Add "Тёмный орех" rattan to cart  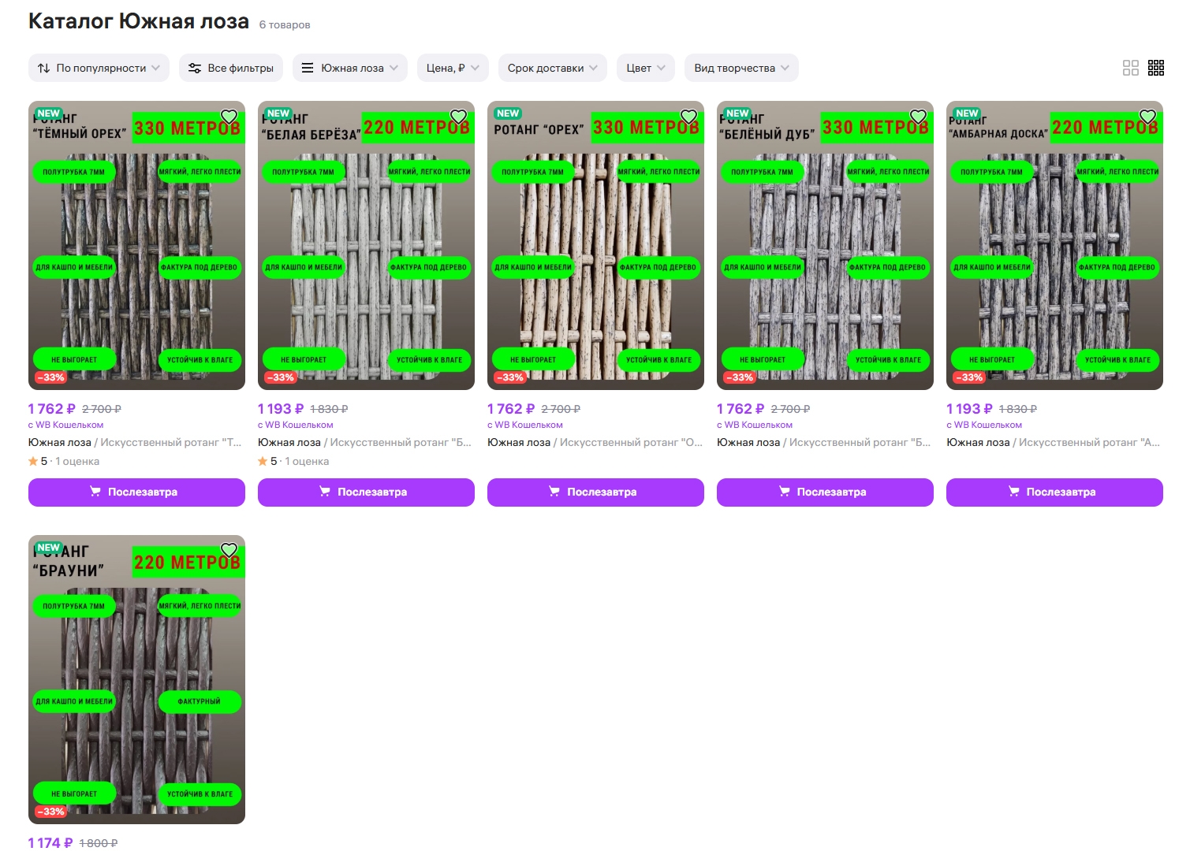[136, 492]
